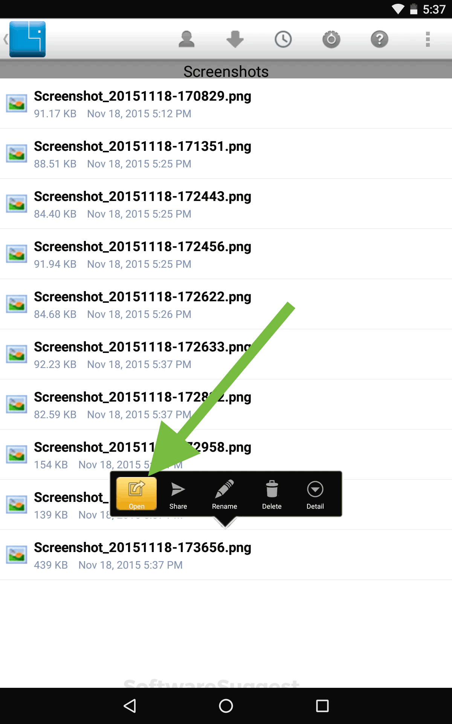The height and width of the screenshot is (724, 452).
Task: Tap the blue app logo to go back
Action: (x=27, y=39)
